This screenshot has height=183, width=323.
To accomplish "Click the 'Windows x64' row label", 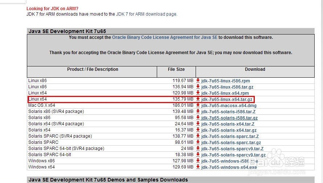I will pos(41,167).
